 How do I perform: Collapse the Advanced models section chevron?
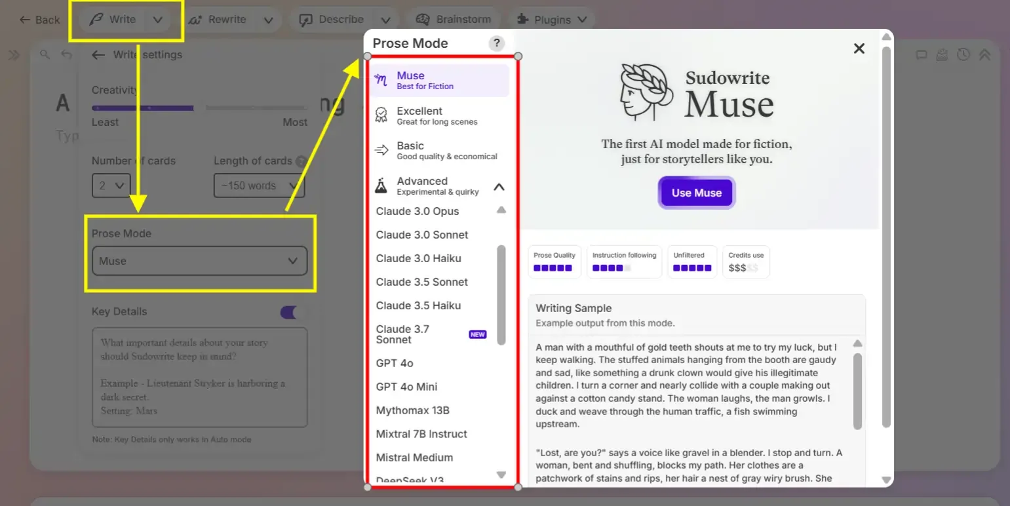(499, 186)
